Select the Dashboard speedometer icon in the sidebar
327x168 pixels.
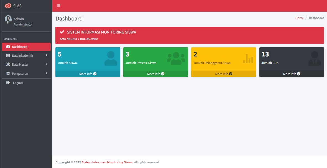(8, 46)
